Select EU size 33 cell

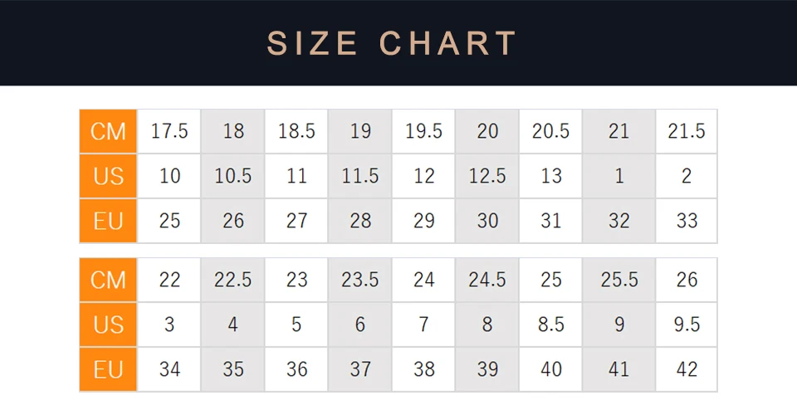(687, 221)
